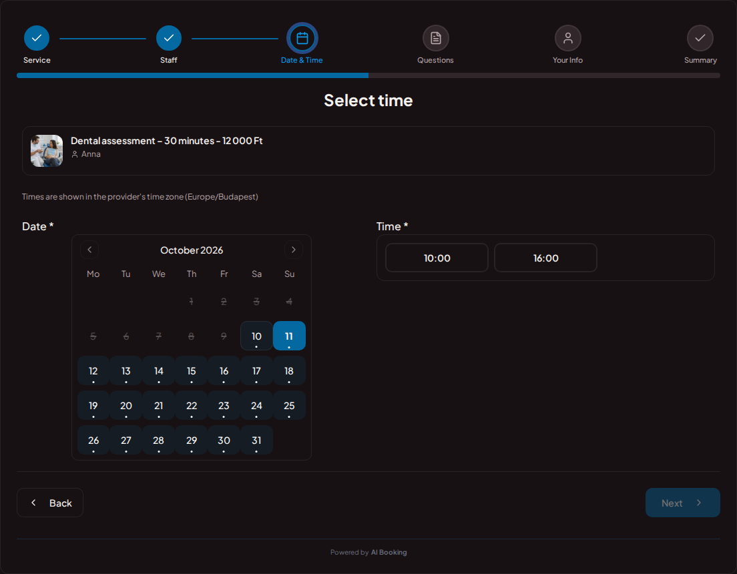Viewport: 737px width, 574px height.
Task: Click the staff name Anna
Action: pos(91,154)
